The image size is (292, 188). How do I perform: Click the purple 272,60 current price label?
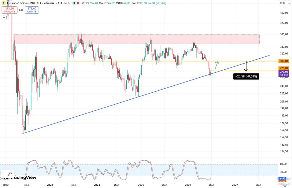(x=284, y=73)
